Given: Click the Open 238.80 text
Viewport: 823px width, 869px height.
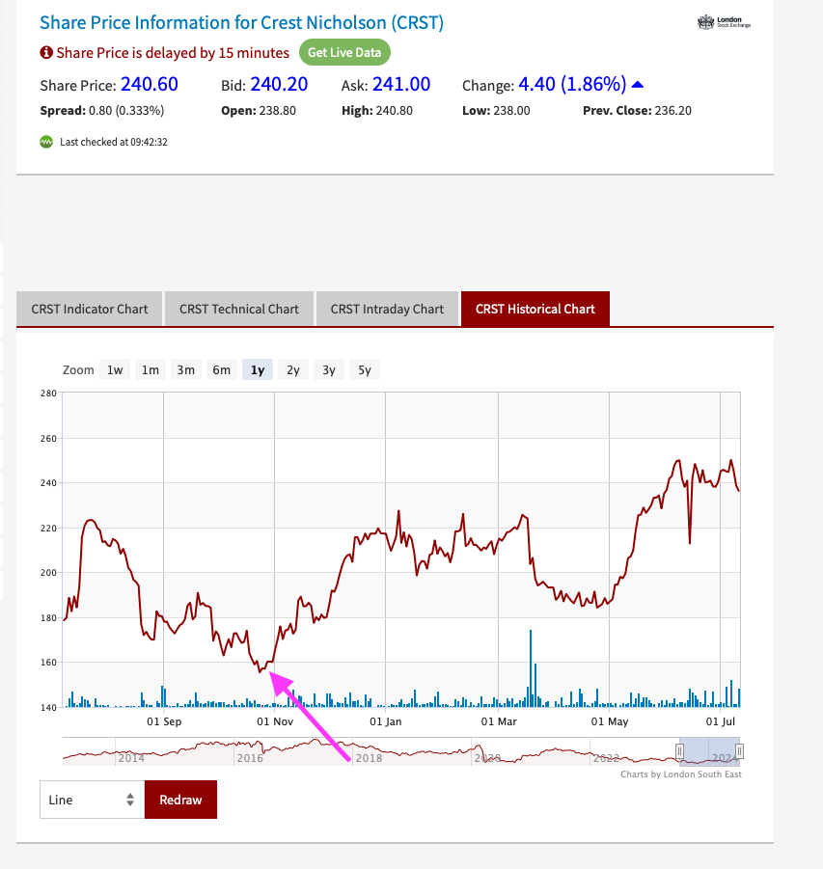Looking at the screenshot, I should [259, 111].
